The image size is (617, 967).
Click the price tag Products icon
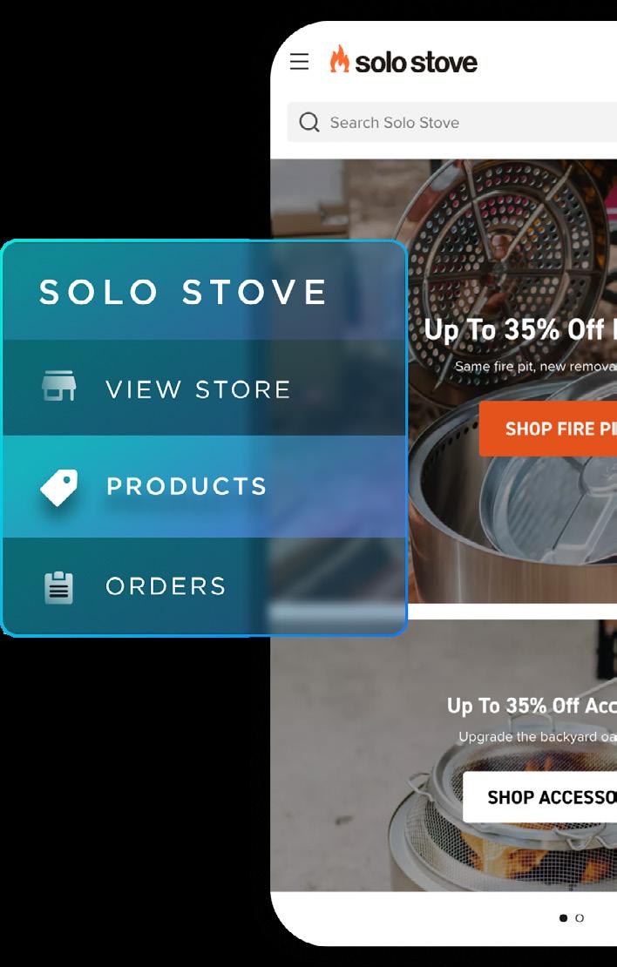(x=59, y=487)
